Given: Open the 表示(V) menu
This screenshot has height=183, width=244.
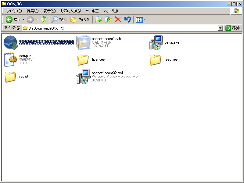Looking at the screenshot, I should (49, 11).
